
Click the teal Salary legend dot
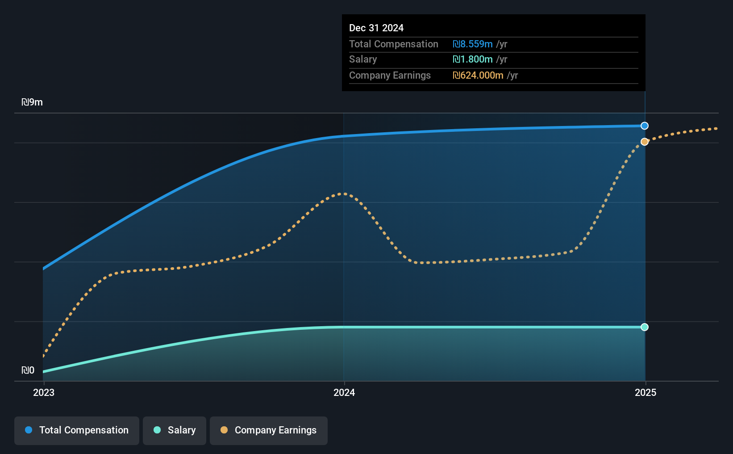point(157,430)
